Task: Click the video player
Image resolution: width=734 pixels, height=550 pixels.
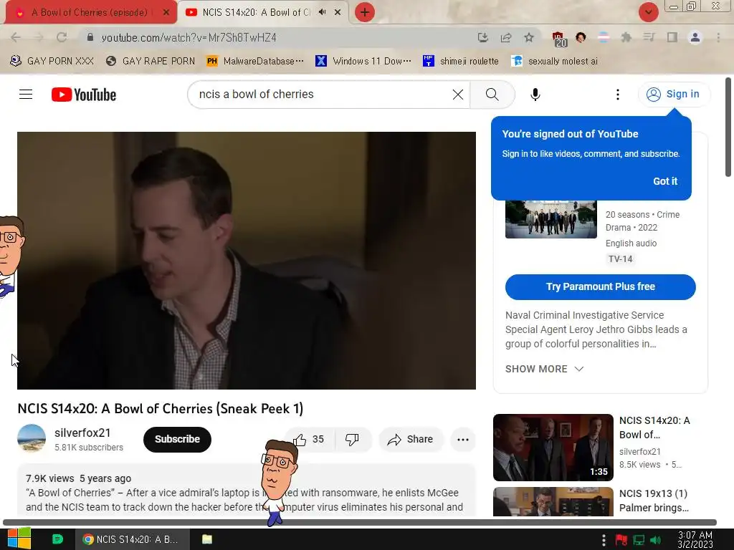Action: (247, 261)
